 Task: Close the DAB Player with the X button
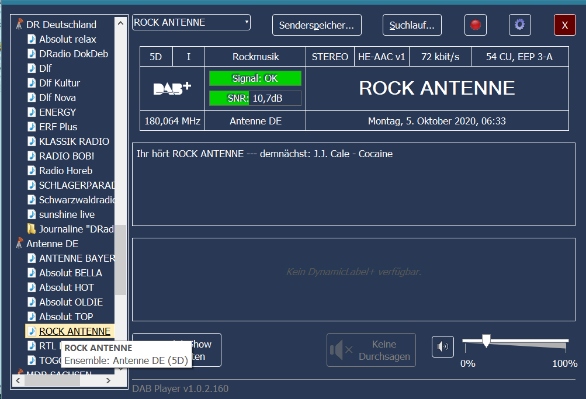(564, 25)
